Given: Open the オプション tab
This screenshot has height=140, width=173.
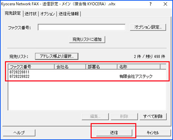Looking at the screenshot, I should 47,14.
